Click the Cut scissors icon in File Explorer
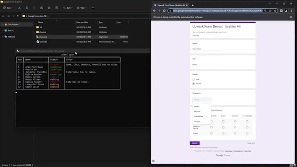This screenshot has width=297, height=167. pyautogui.click(x=19, y=8)
